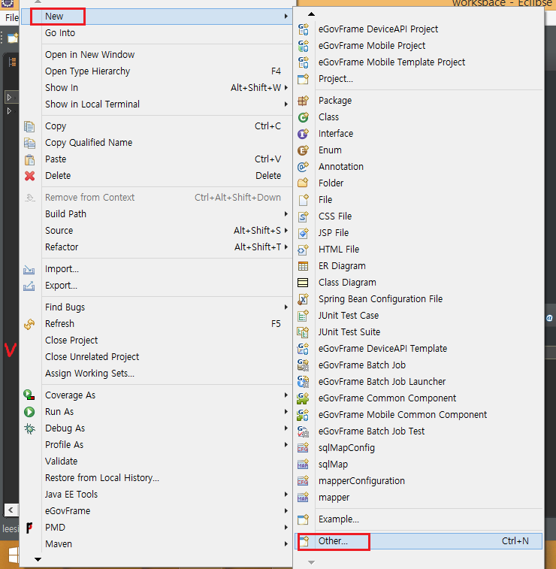Click the Debug As bug icon
The height and width of the screenshot is (569, 556).
(29, 428)
